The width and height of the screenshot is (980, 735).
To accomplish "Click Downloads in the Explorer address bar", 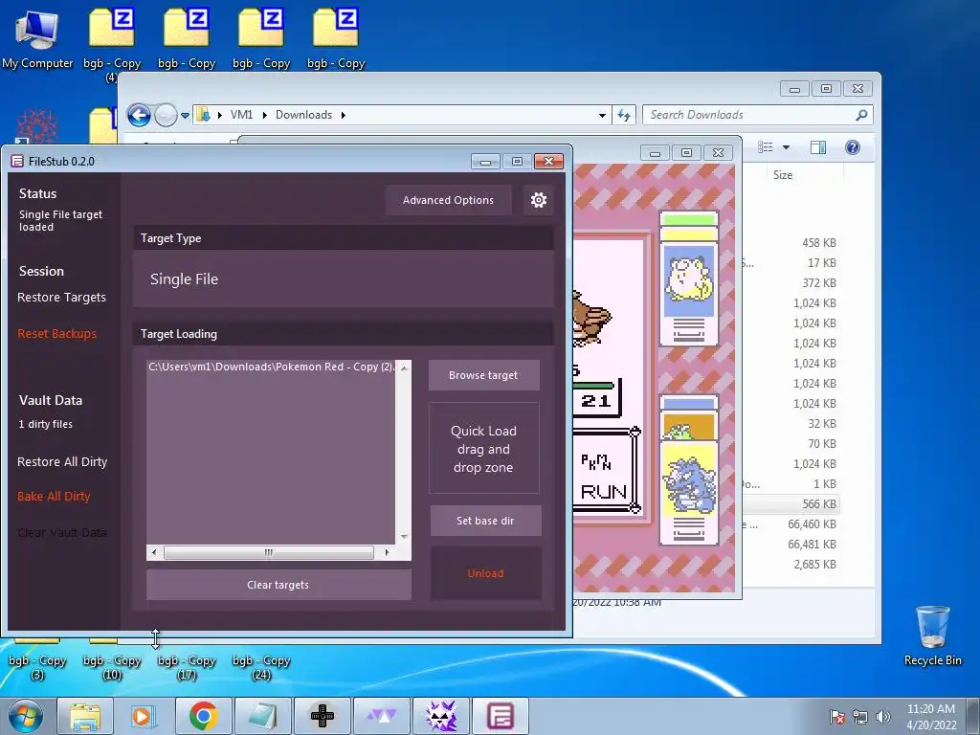I will click(x=303, y=115).
